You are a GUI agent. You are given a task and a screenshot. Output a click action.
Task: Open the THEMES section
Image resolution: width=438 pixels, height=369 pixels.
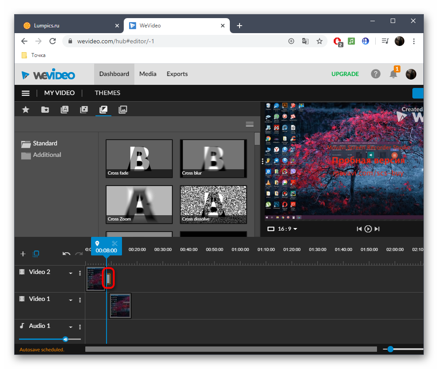pyautogui.click(x=107, y=93)
